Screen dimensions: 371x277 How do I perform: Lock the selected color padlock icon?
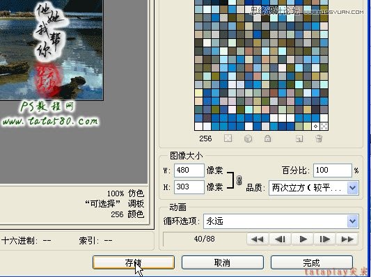[x=267, y=138]
